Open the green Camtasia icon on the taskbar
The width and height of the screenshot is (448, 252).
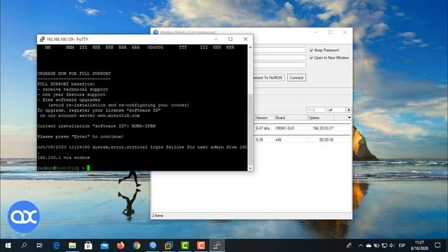pyautogui.click(x=185, y=246)
